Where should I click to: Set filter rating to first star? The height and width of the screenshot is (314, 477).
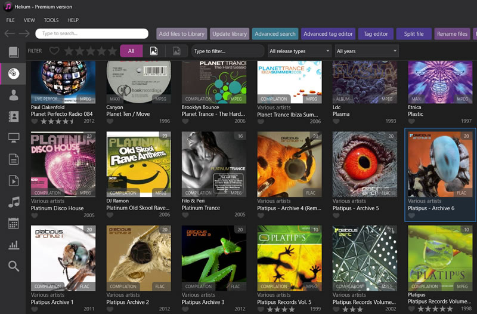pyautogui.click(x=69, y=51)
